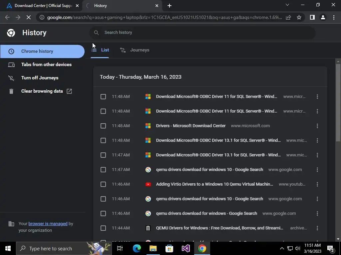The height and width of the screenshot is (255, 341).
Task: Open Adding Virtio Drivers YouTube history link
Action: [214, 184]
